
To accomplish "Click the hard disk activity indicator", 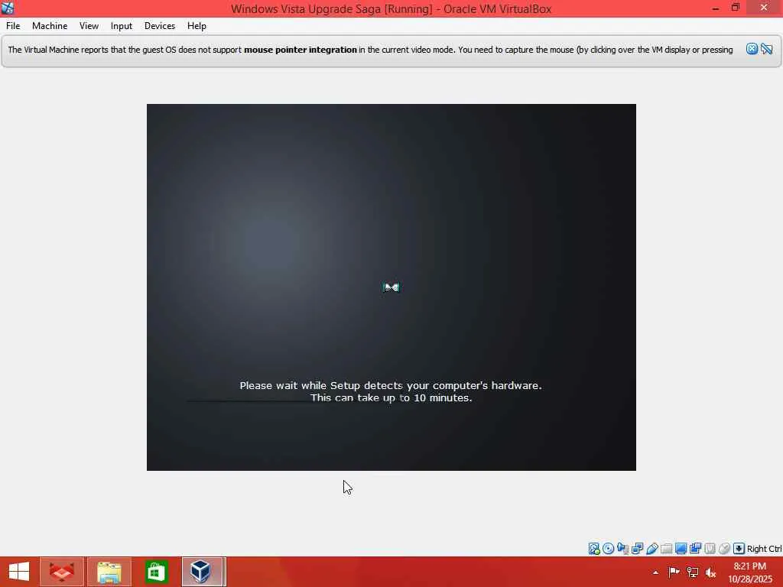I will click(x=594, y=549).
